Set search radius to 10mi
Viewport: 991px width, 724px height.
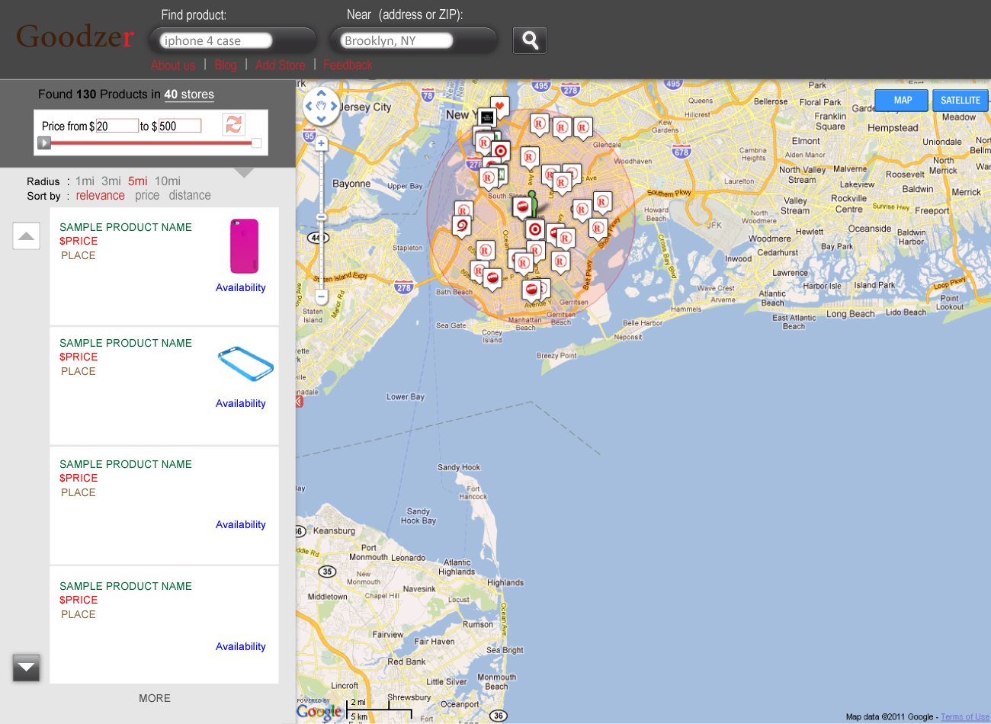(x=168, y=181)
